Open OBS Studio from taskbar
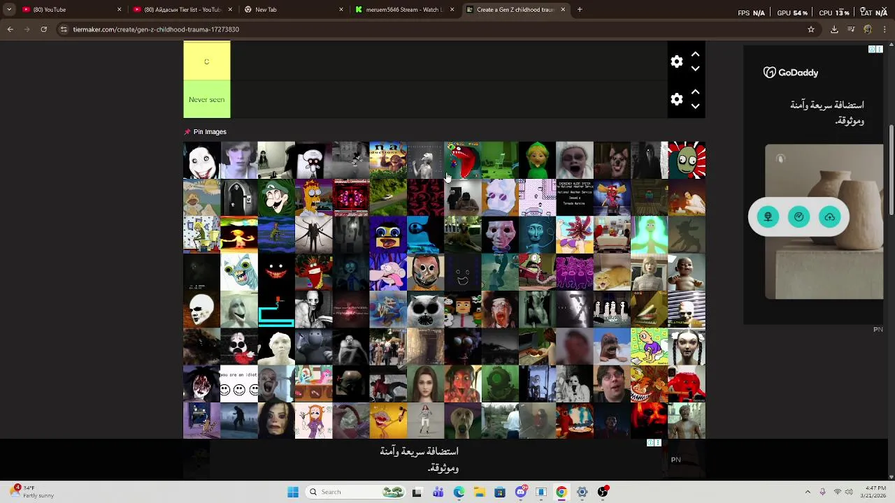Viewport: 895px width, 503px height. [602, 492]
